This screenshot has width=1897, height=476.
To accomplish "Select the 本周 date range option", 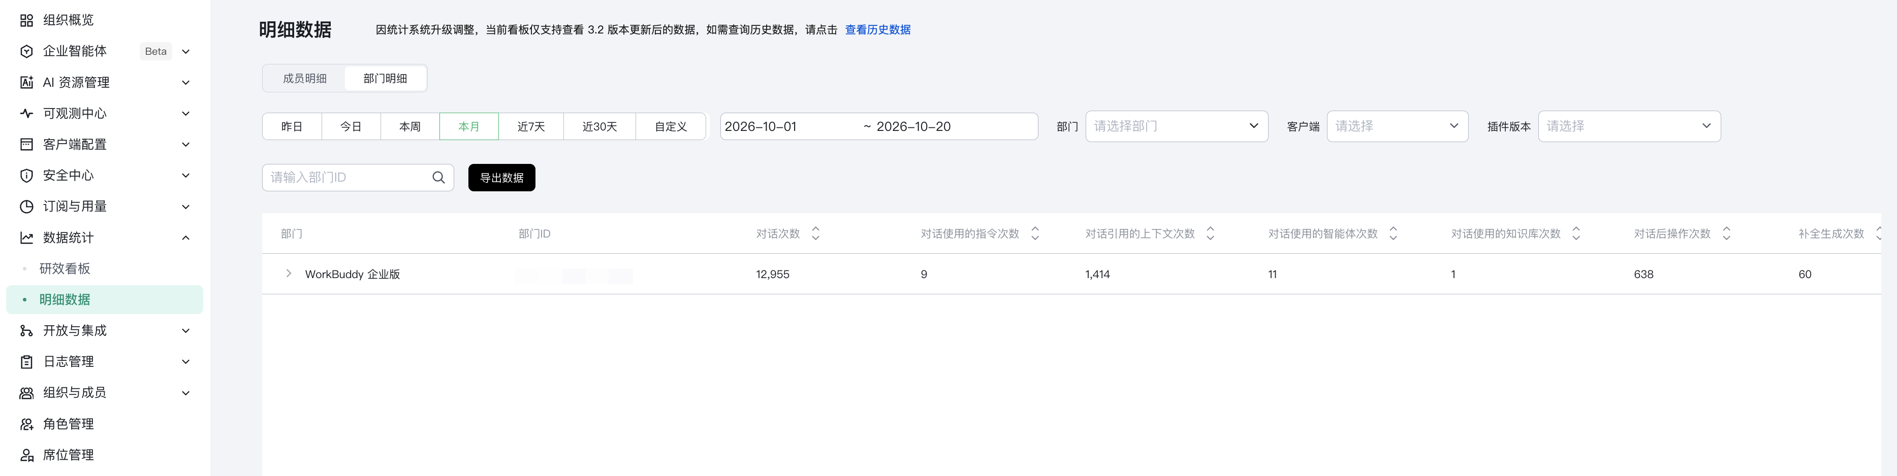I will coord(410,126).
